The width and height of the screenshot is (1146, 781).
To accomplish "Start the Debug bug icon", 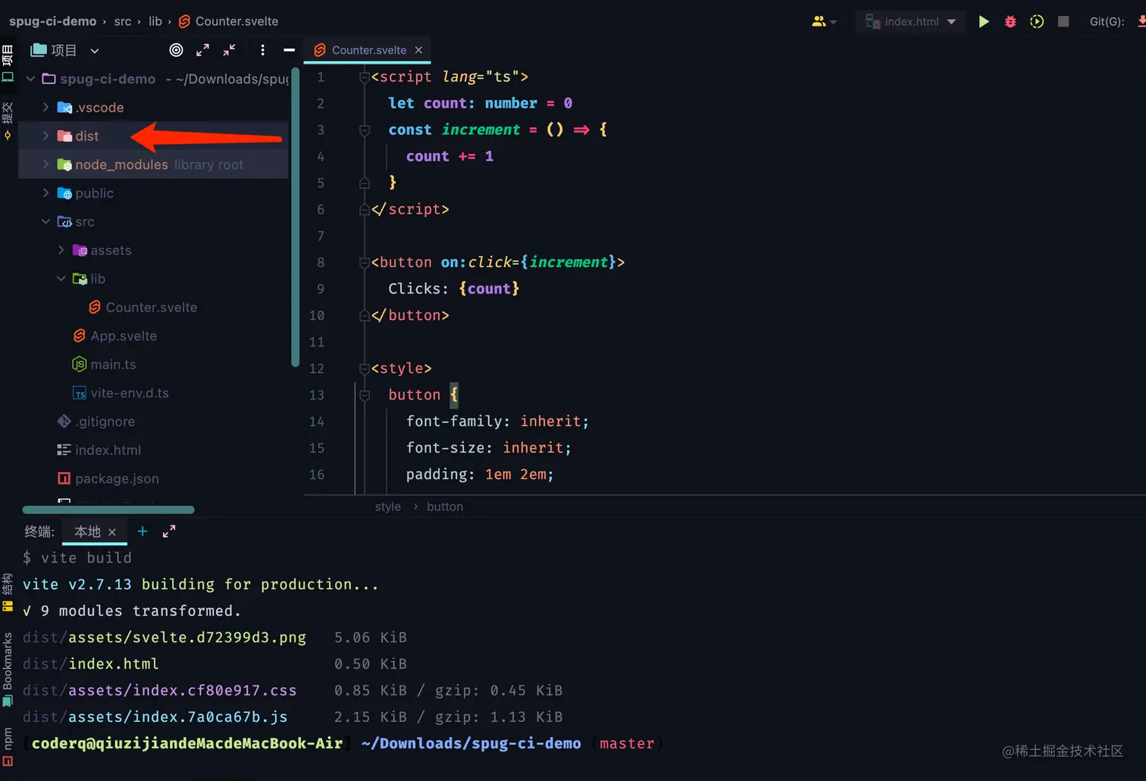I will 1010,21.
